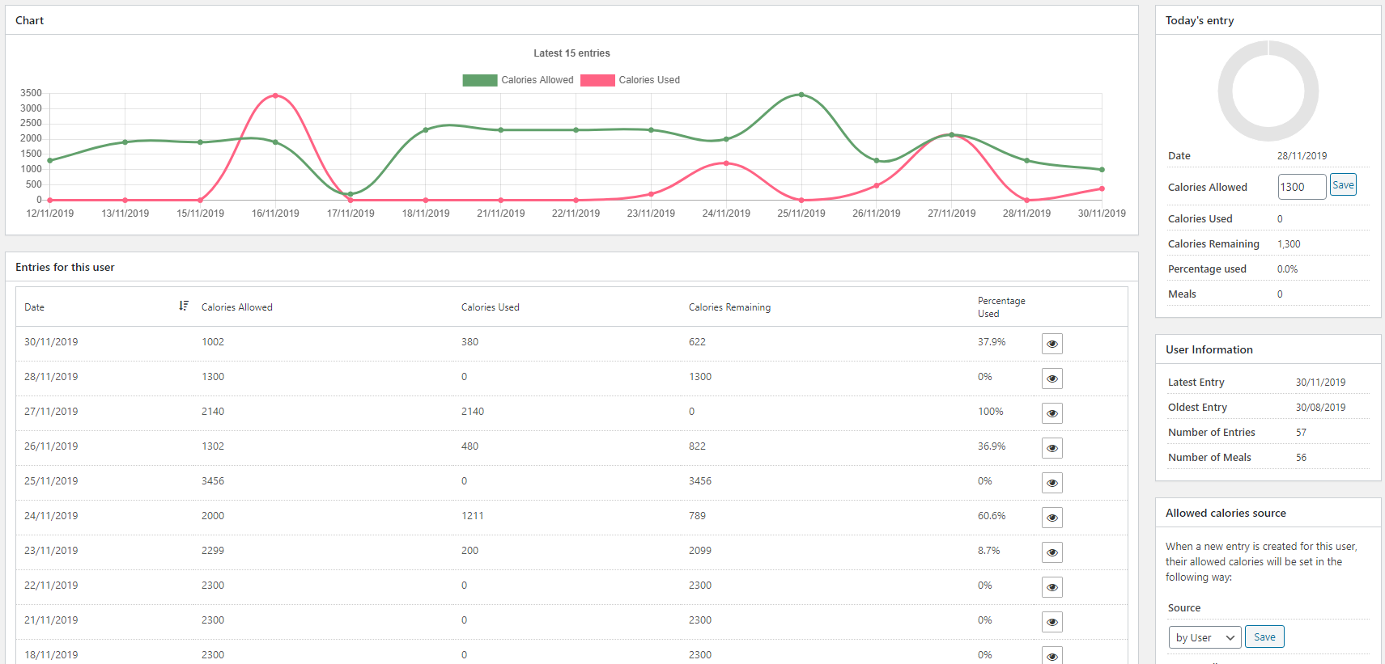Save today's Calories Allowed value
This screenshot has height=664, width=1385.
click(1343, 185)
